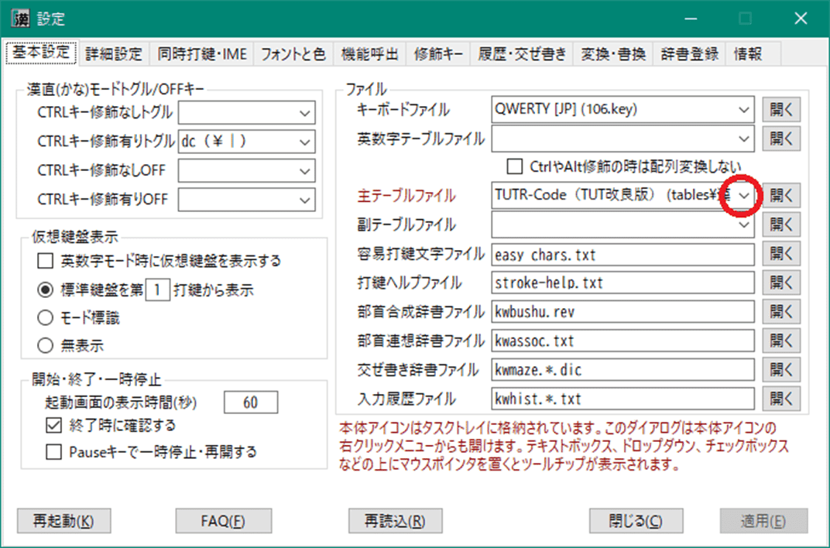Open the 修飾キー tab
The height and width of the screenshot is (548, 830).
pos(438,54)
